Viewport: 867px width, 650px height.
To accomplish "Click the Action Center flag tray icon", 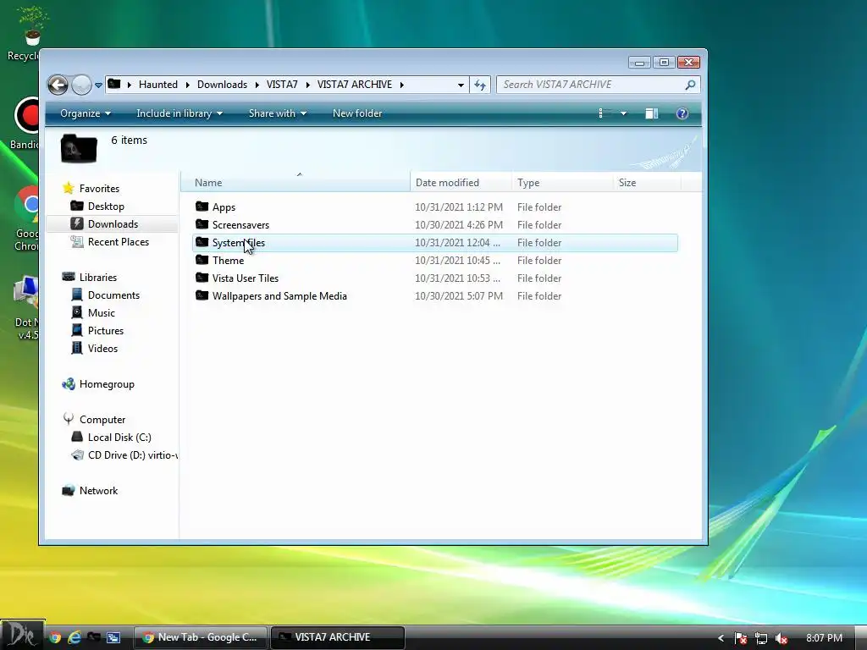I will (x=741, y=638).
